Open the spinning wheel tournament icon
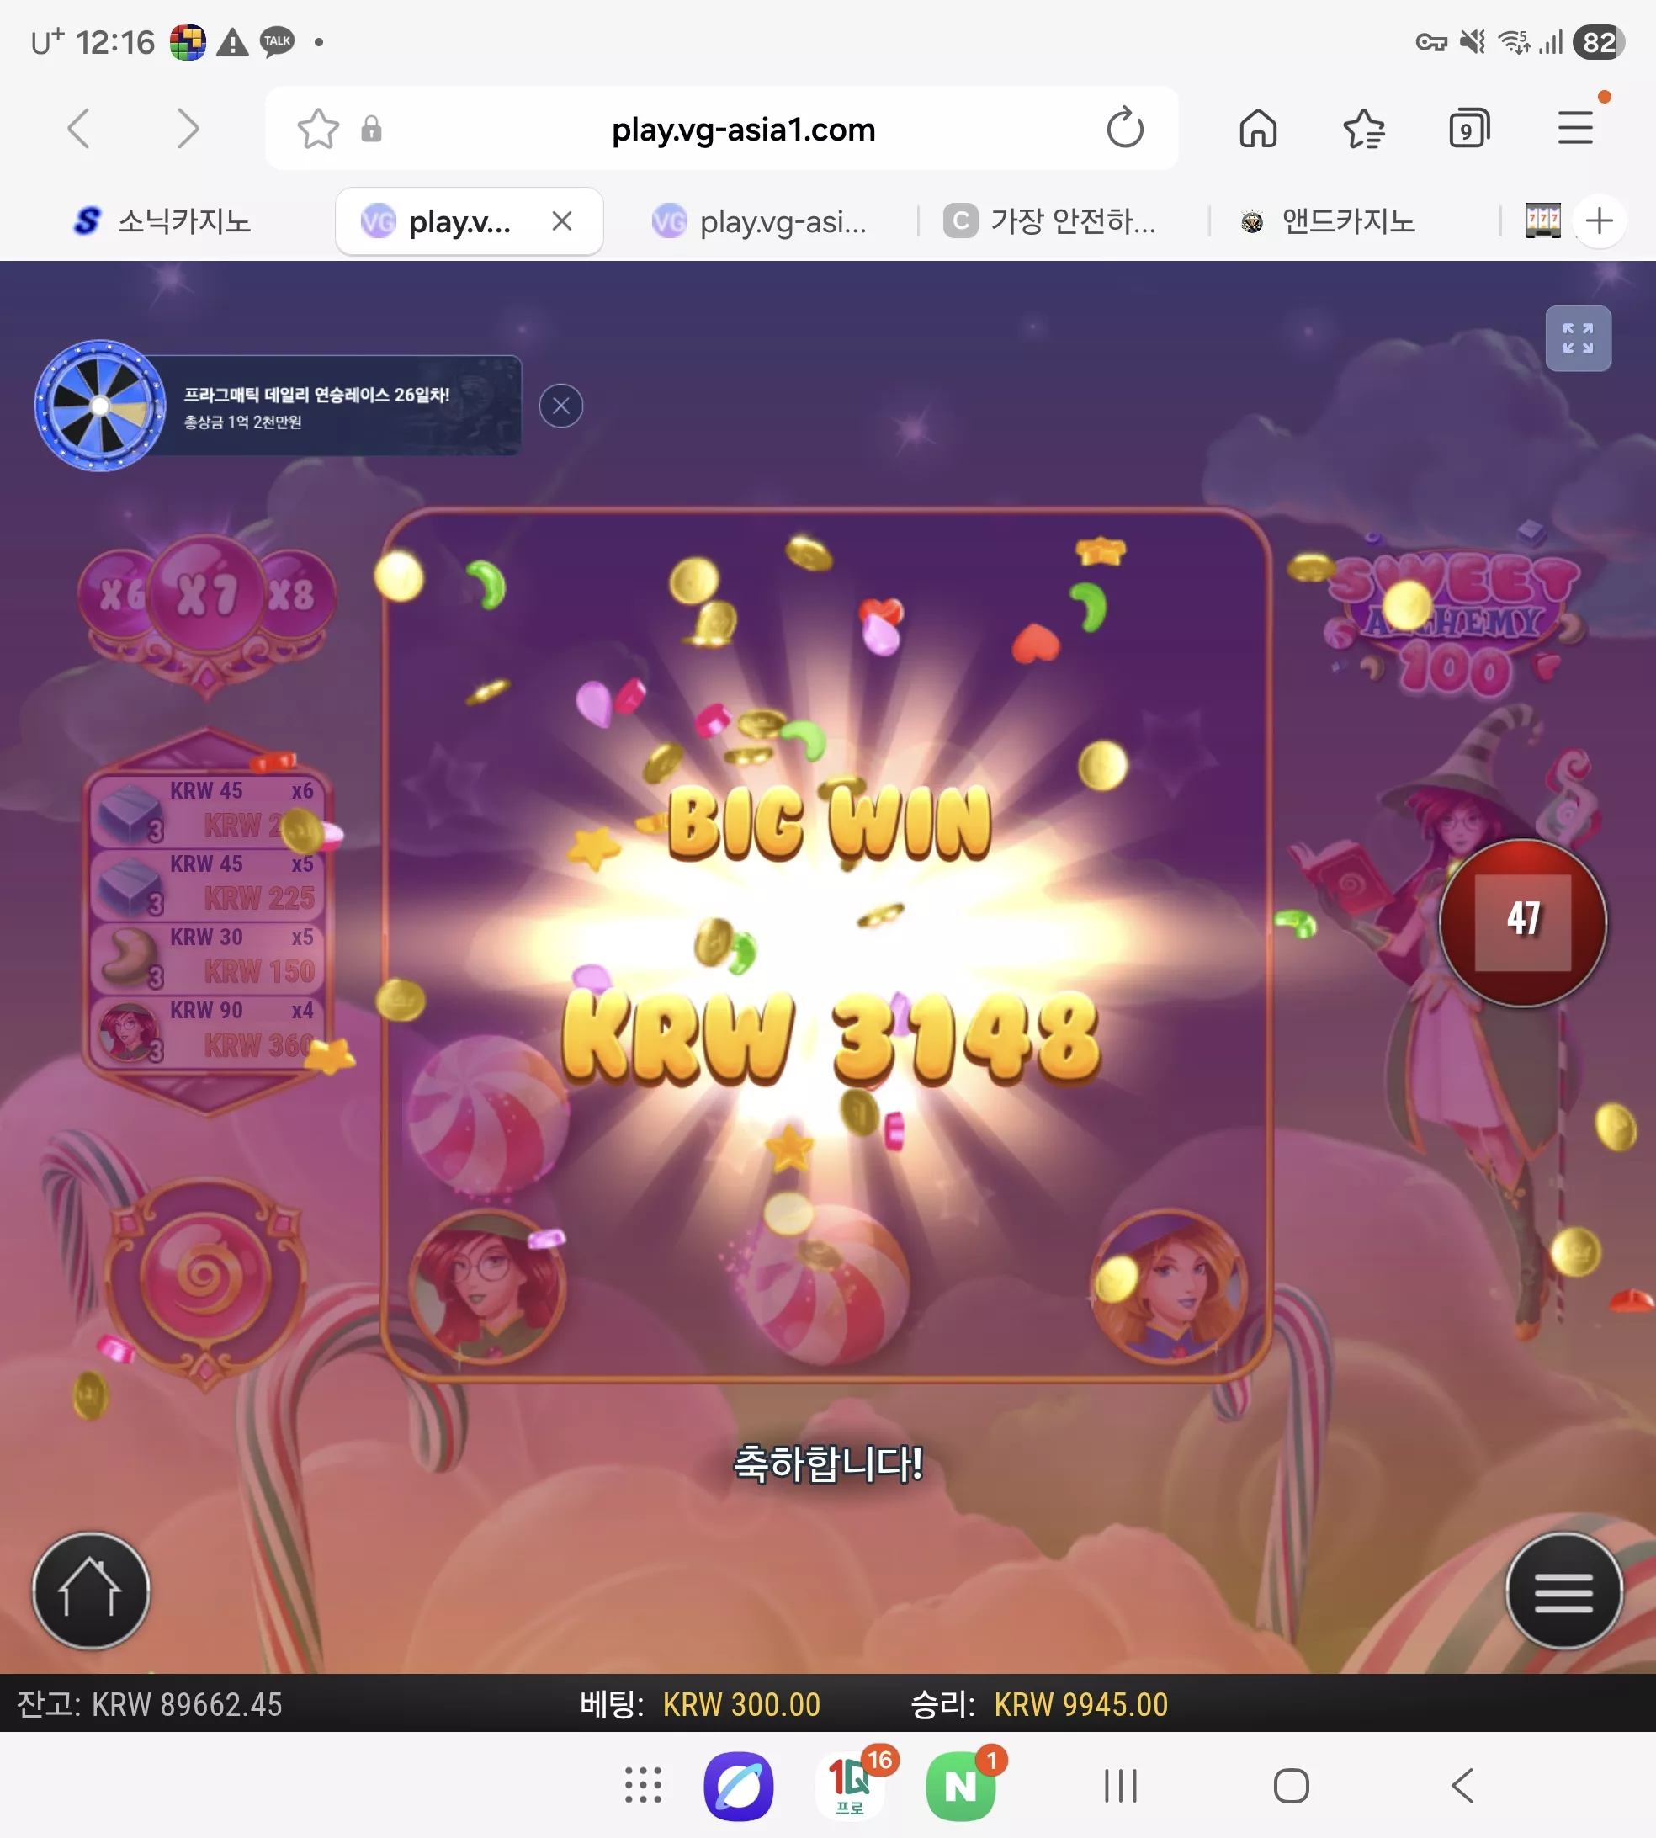The width and height of the screenshot is (1656, 1838). (x=100, y=406)
